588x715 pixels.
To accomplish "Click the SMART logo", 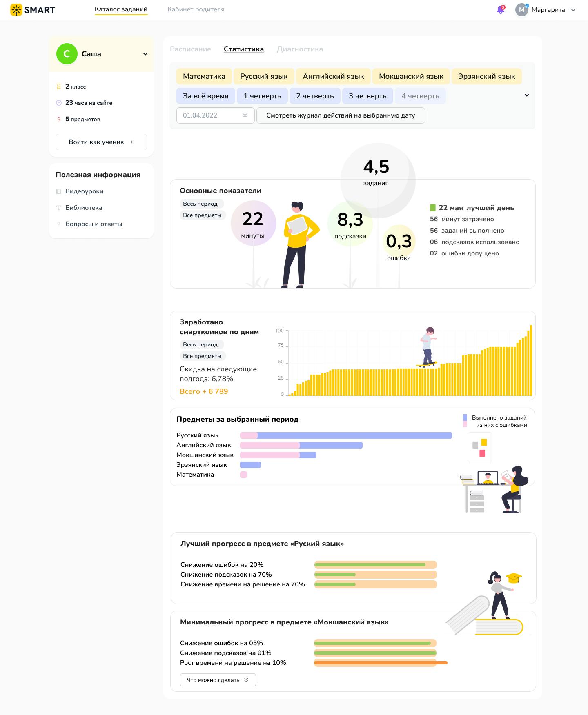I will pyautogui.click(x=33, y=10).
